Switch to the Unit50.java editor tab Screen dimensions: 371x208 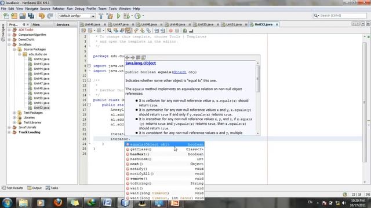[x=205, y=24]
